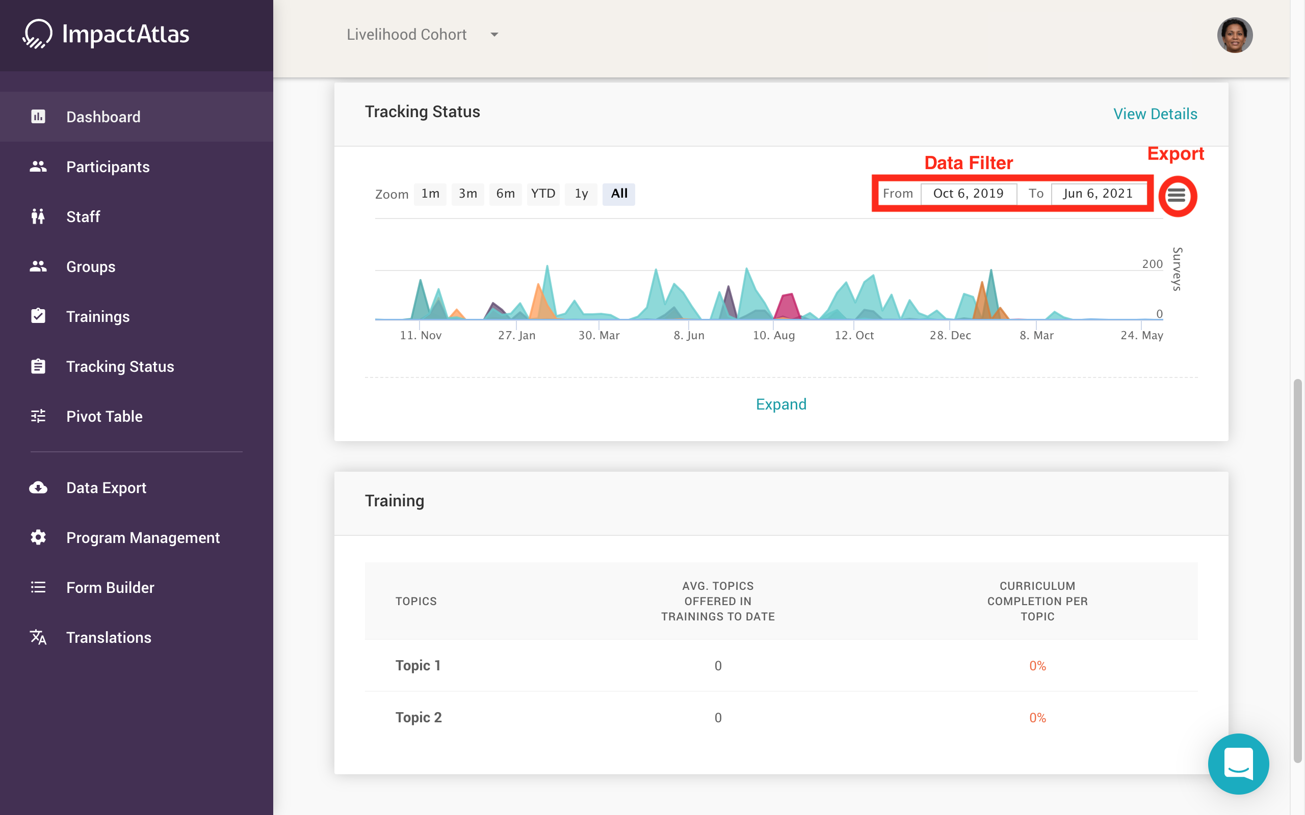Click the Participants people icon
1305x815 pixels.
click(38, 167)
